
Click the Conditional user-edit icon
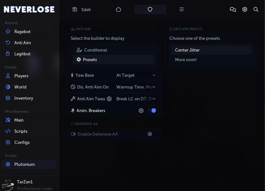pos(79,50)
